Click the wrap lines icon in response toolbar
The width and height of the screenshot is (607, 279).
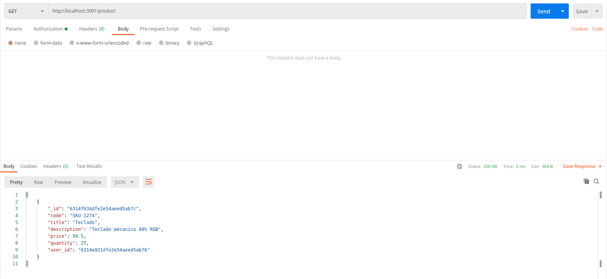pos(149,182)
